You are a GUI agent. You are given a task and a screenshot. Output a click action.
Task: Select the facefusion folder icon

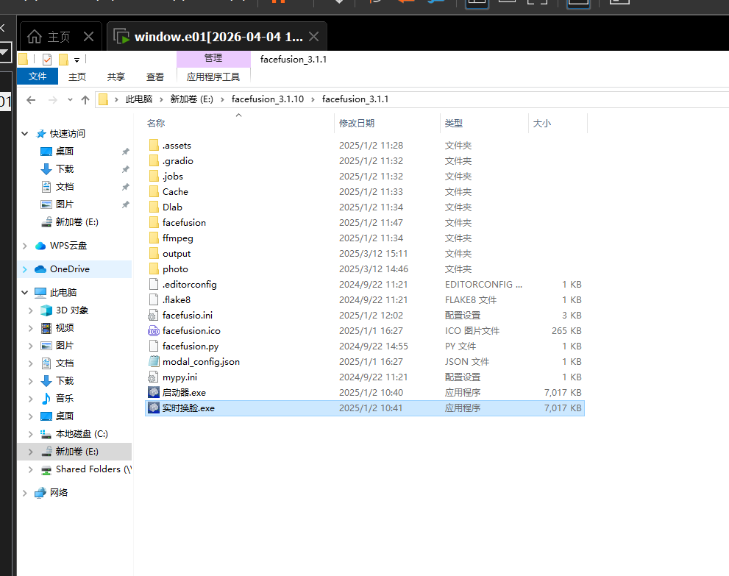(x=154, y=223)
